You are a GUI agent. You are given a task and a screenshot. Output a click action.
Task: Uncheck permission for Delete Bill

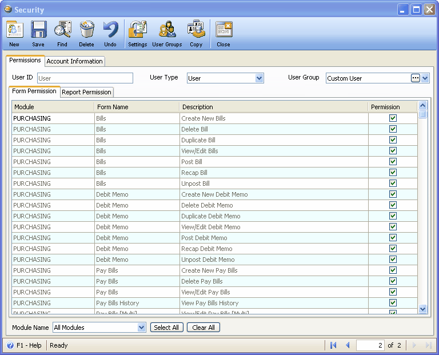click(393, 129)
